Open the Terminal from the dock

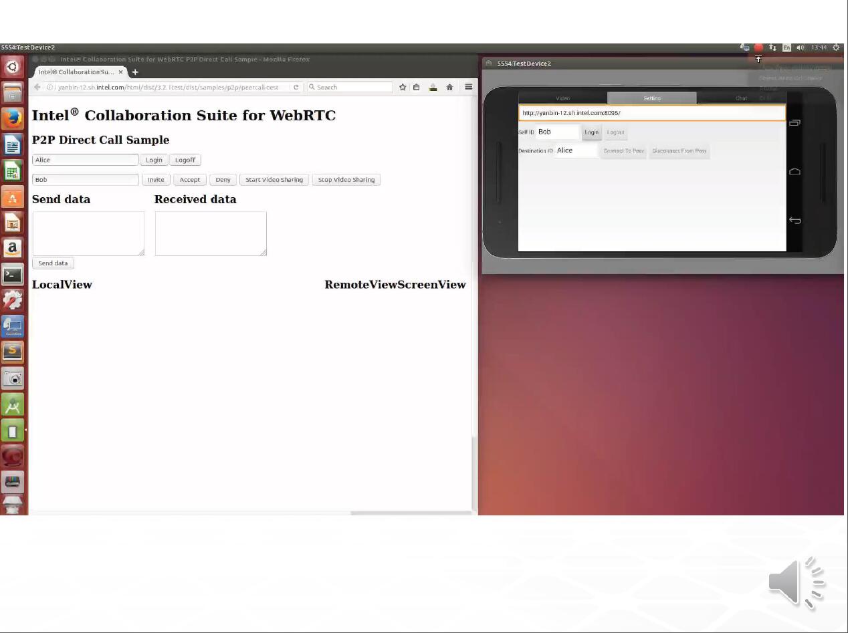tap(13, 274)
